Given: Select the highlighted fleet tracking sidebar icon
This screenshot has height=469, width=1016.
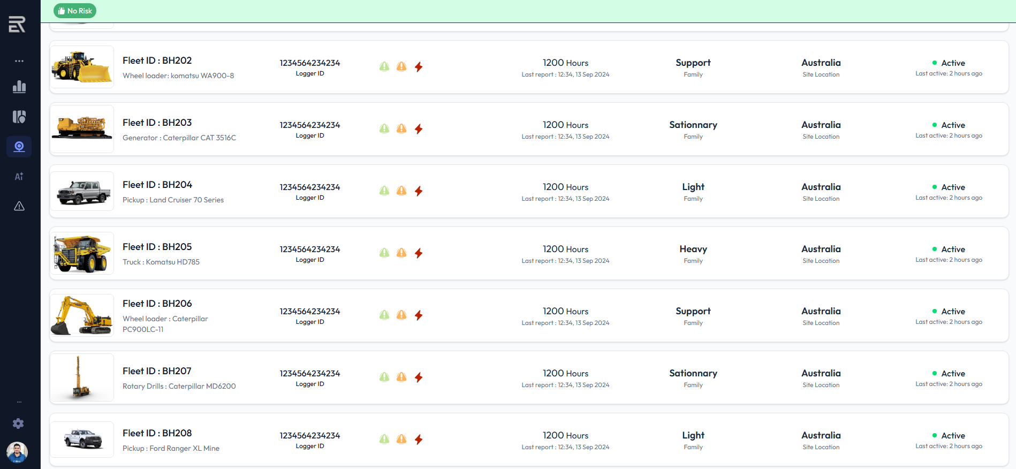Looking at the screenshot, I should point(19,147).
